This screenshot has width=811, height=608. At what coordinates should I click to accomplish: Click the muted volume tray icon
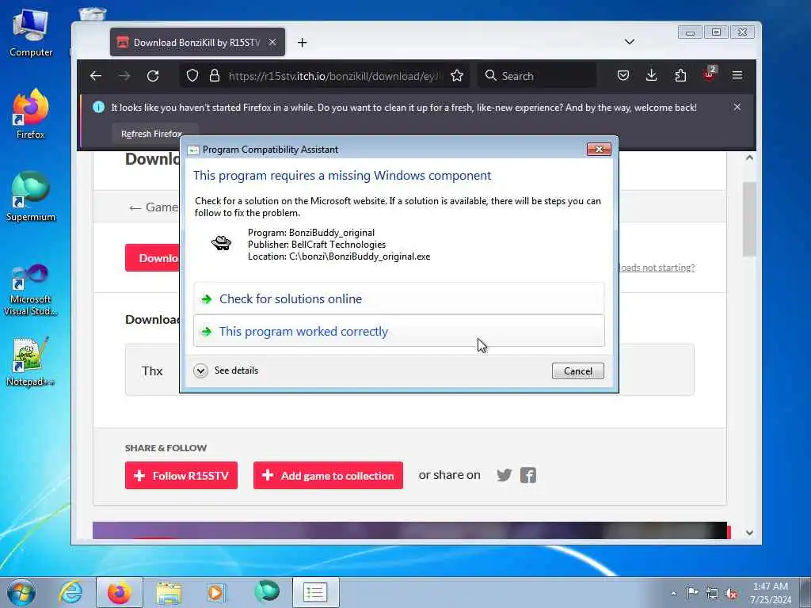(731, 593)
